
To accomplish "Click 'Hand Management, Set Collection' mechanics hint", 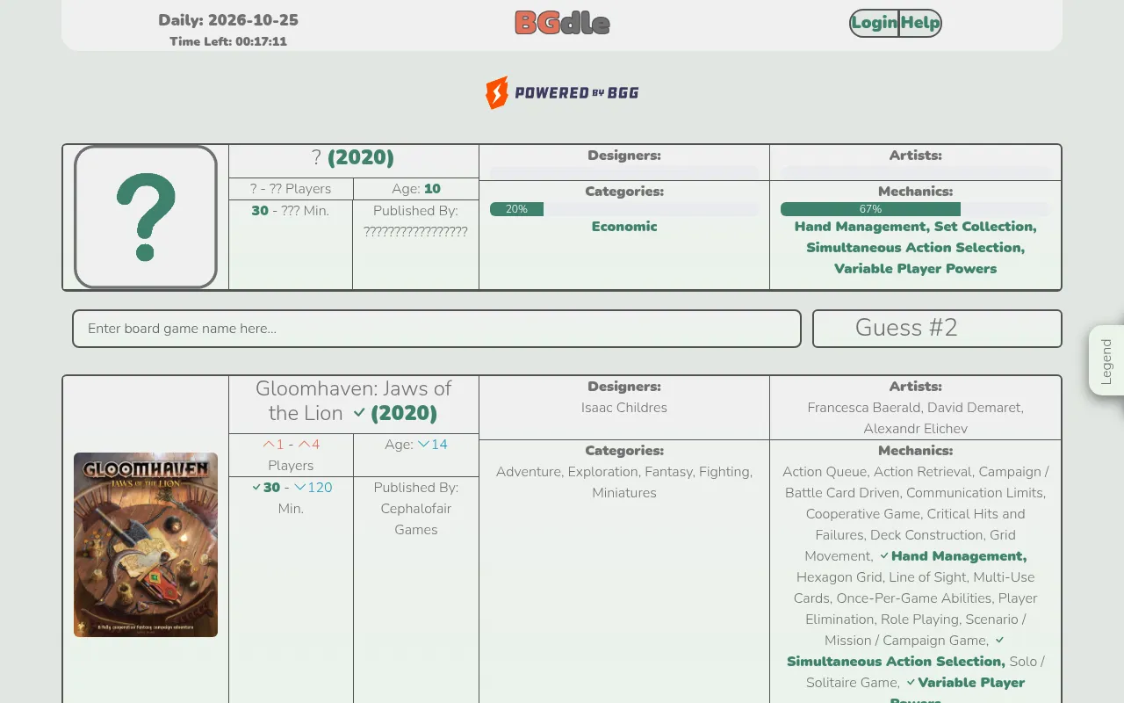I will 915,227.
